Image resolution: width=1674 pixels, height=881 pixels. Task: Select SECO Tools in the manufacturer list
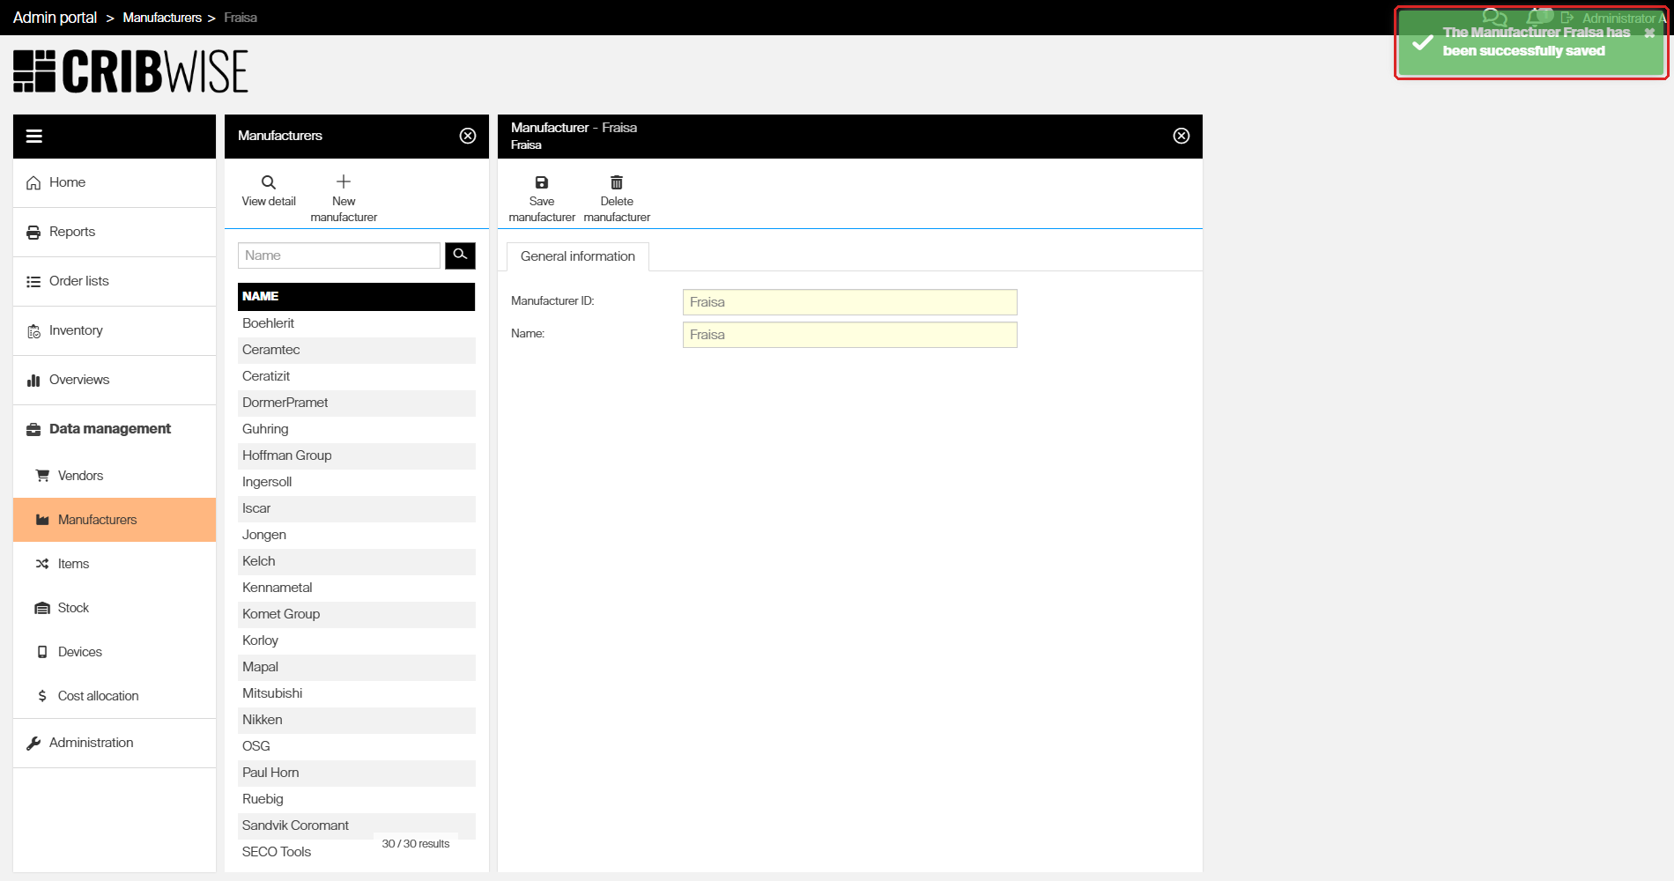356,853
